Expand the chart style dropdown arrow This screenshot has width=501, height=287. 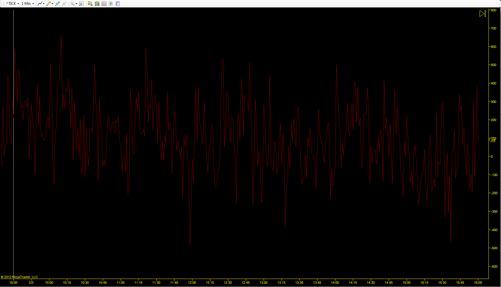tap(44, 4)
